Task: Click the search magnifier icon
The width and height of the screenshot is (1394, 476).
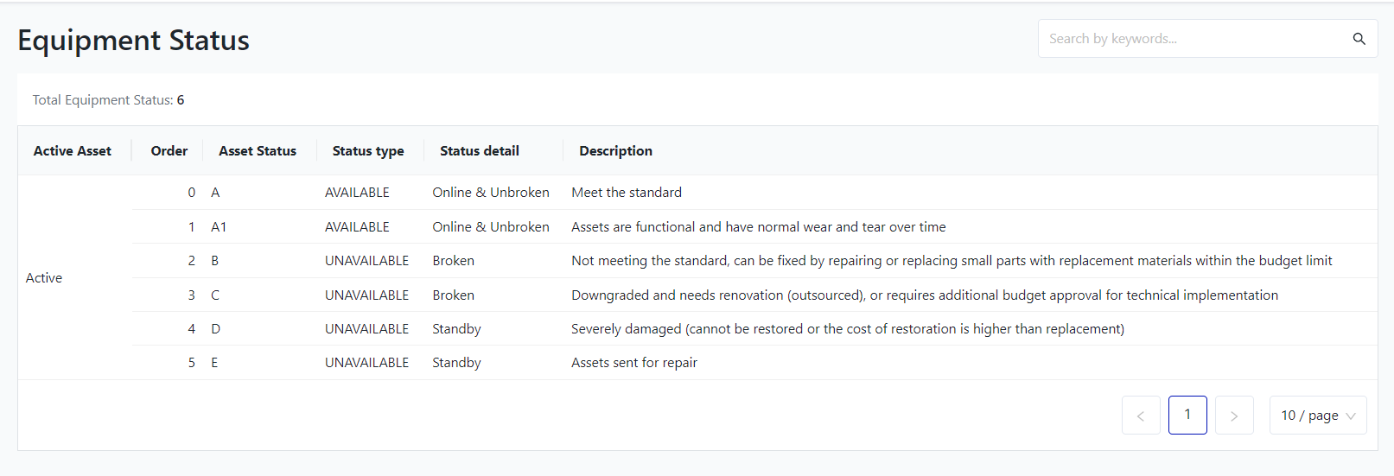Action: pyautogui.click(x=1359, y=39)
